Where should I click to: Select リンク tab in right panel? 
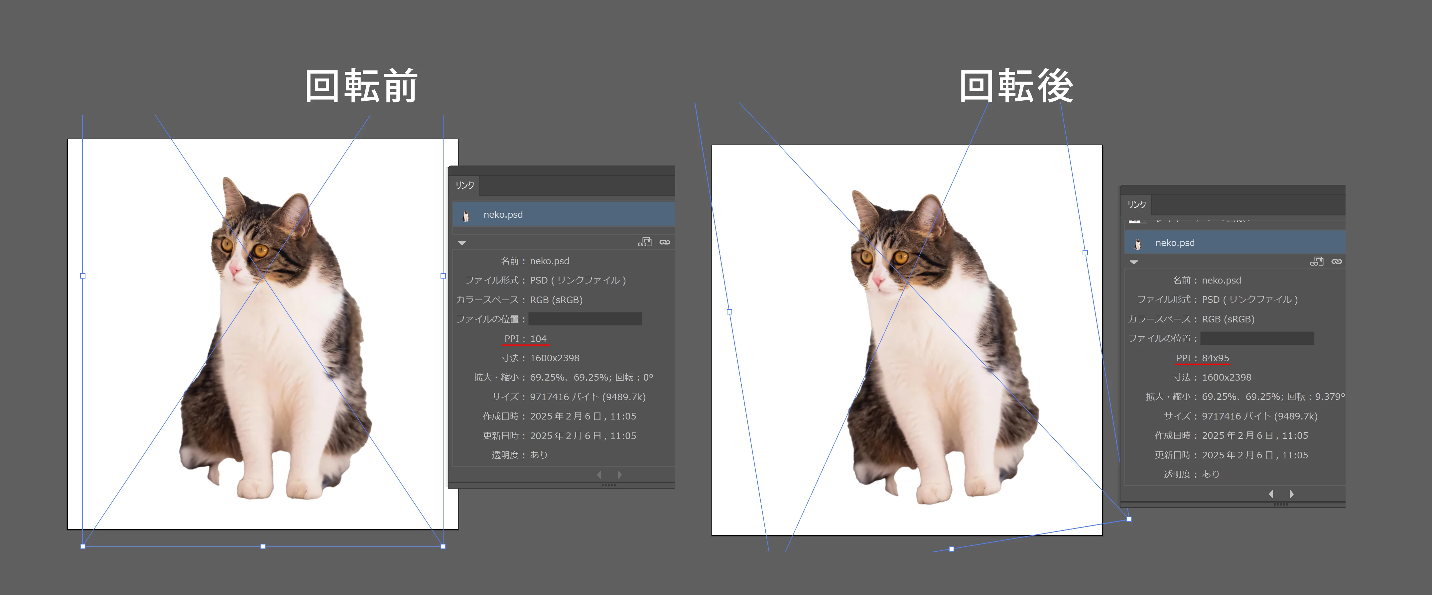(x=1136, y=204)
